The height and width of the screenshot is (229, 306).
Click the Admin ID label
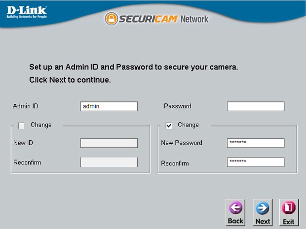(26, 106)
